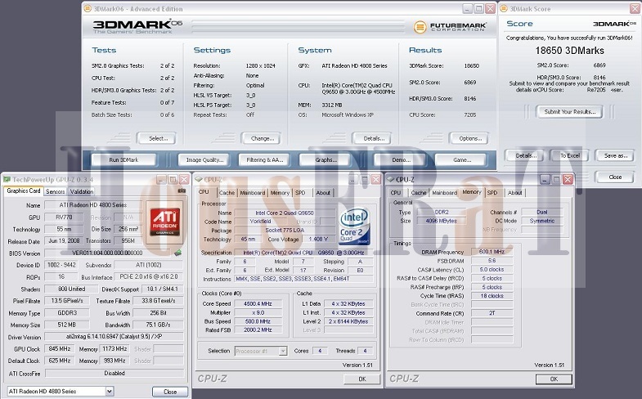This screenshot has height=399, width=642.
Task: Click the Select button under Tests
Action: [158, 138]
